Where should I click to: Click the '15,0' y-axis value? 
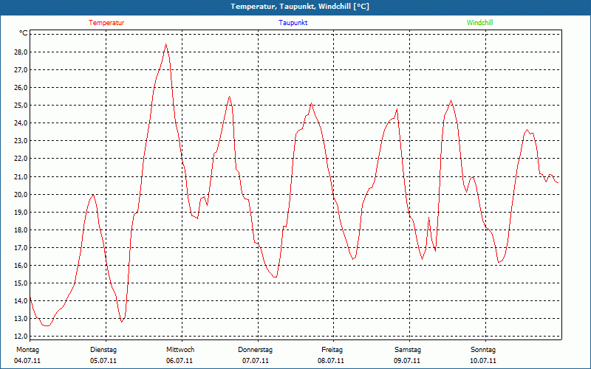21,283
